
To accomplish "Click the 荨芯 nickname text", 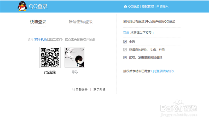I will (x=75, y=72).
